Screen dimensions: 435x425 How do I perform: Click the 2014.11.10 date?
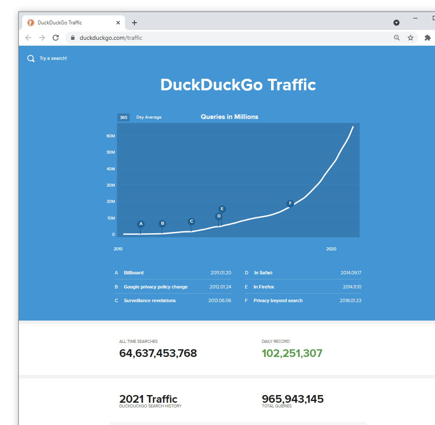point(352,287)
